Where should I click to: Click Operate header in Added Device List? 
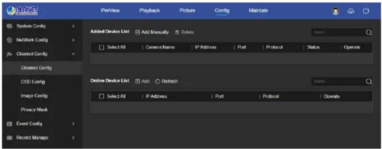tap(352, 47)
